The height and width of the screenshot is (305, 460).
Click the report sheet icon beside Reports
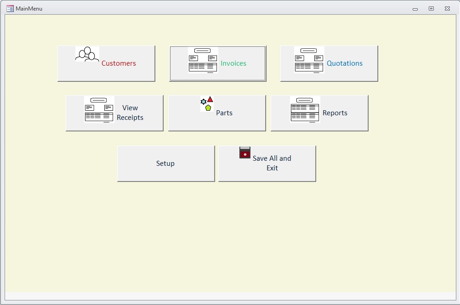[305, 110]
